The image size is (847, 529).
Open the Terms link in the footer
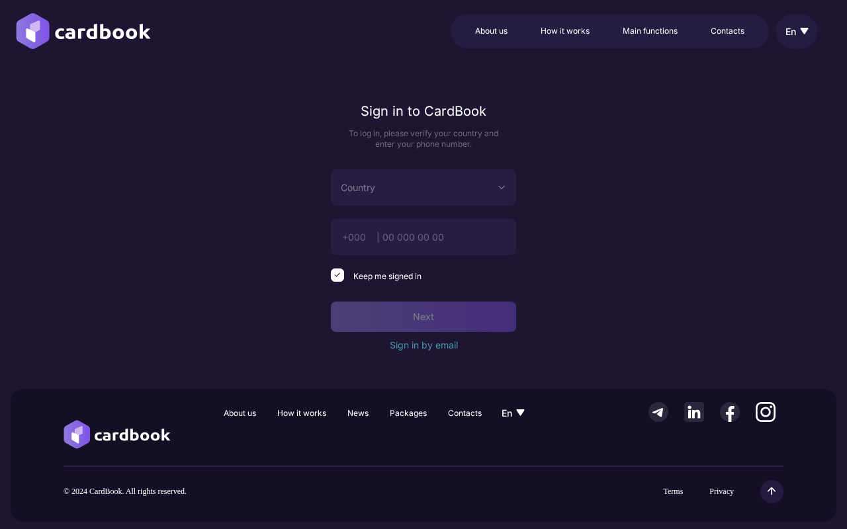(673, 491)
